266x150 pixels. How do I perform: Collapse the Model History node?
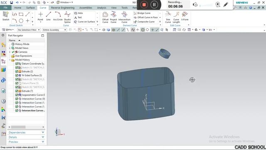(10, 60)
